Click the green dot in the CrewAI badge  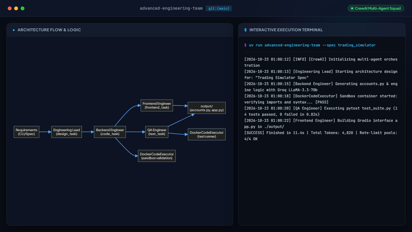(352, 8)
